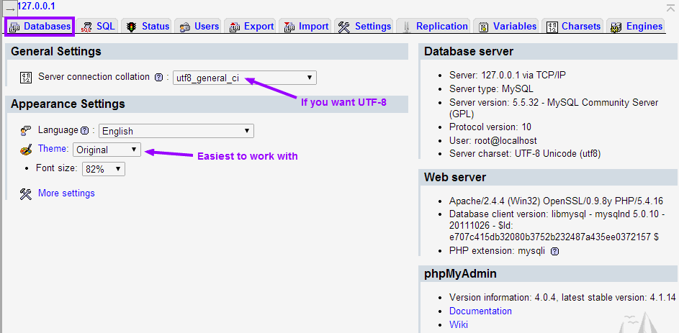The image size is (679, 333).
Task: Click the Replication tab icon
Action: (x=406, y=27)
